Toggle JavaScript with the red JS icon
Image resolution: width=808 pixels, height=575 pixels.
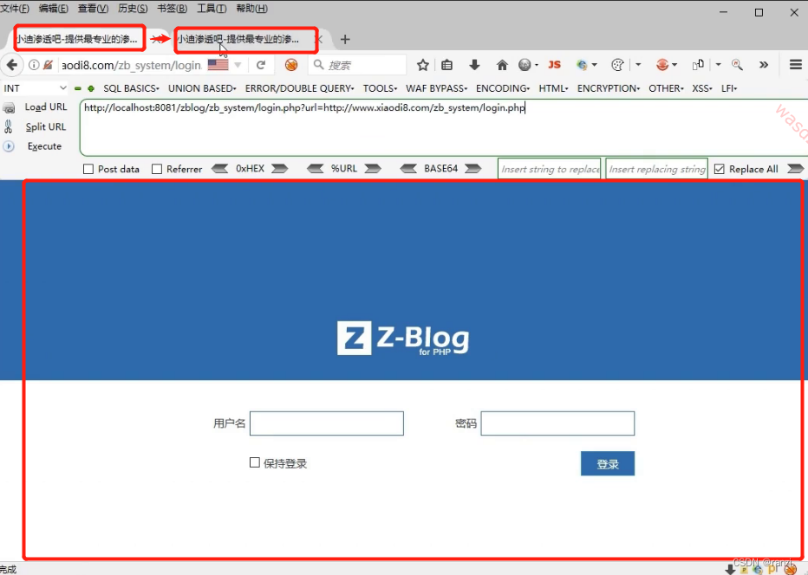point(555,65)
